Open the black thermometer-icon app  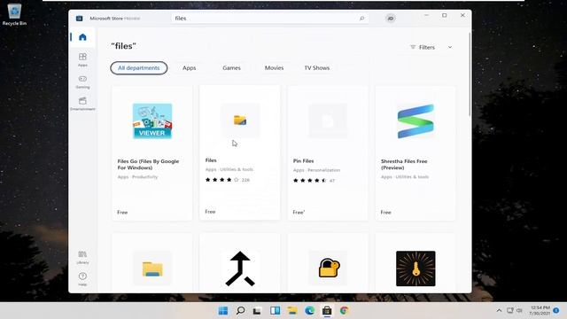416,268
